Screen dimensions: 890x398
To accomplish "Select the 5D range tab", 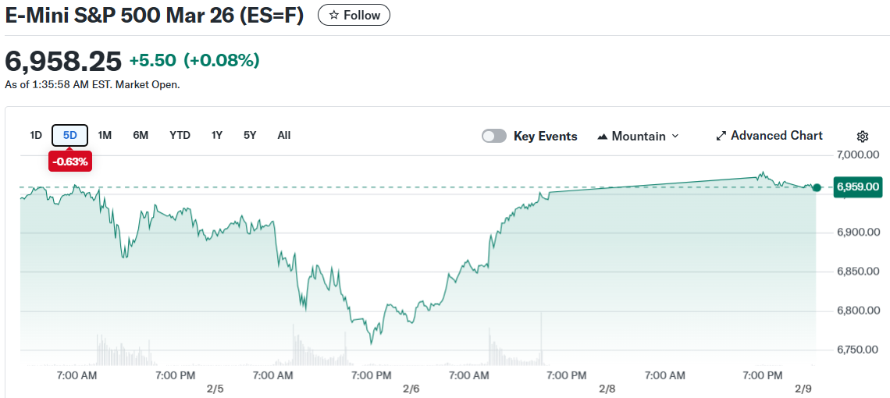I will (69, 135).
